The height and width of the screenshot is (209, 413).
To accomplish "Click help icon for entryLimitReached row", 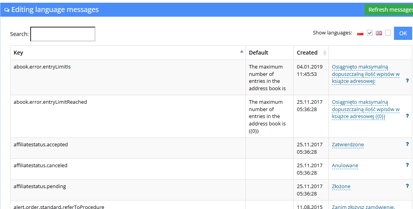I will tap(407, 116).
